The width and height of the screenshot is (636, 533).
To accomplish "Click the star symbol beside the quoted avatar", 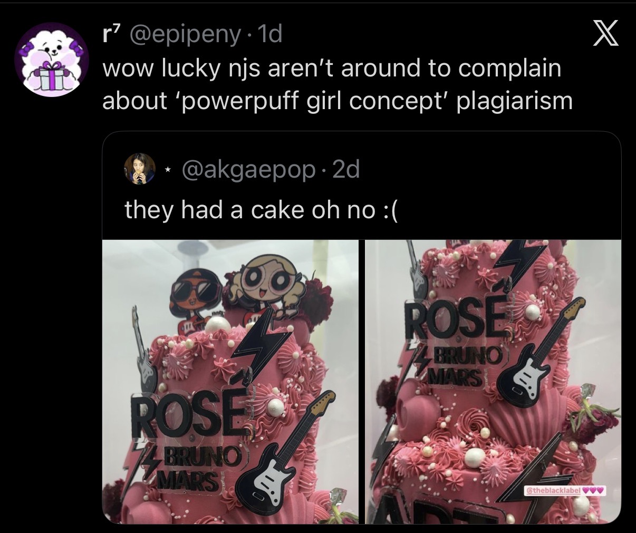I will point(167,170).
